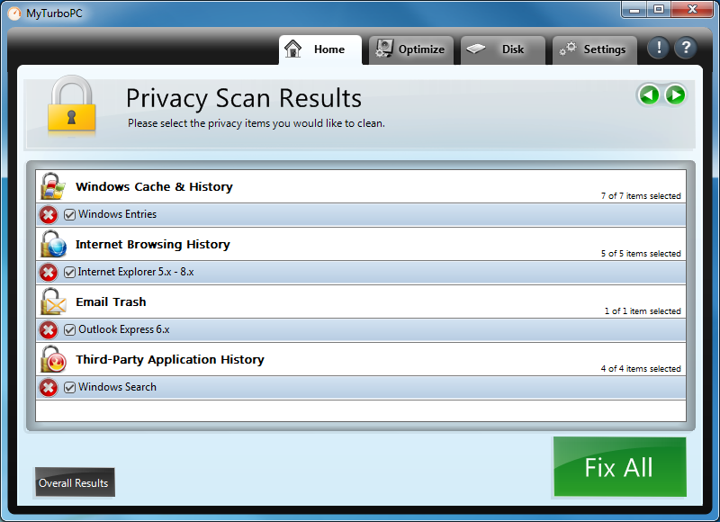This screenshot has width=720, height=522.
Task: Click the red X icon beside Internet Explorer 5.x - 8.x
Action: (49, 272)
